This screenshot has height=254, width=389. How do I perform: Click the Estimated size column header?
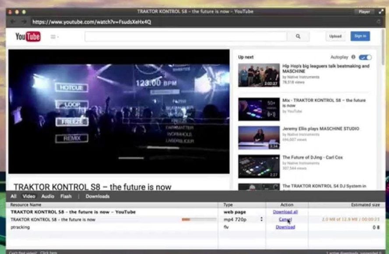pos(347,205)
